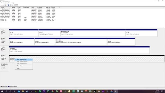165x93 pixels.
Task: Sort by the File System column header
Action: click(27, 7)
